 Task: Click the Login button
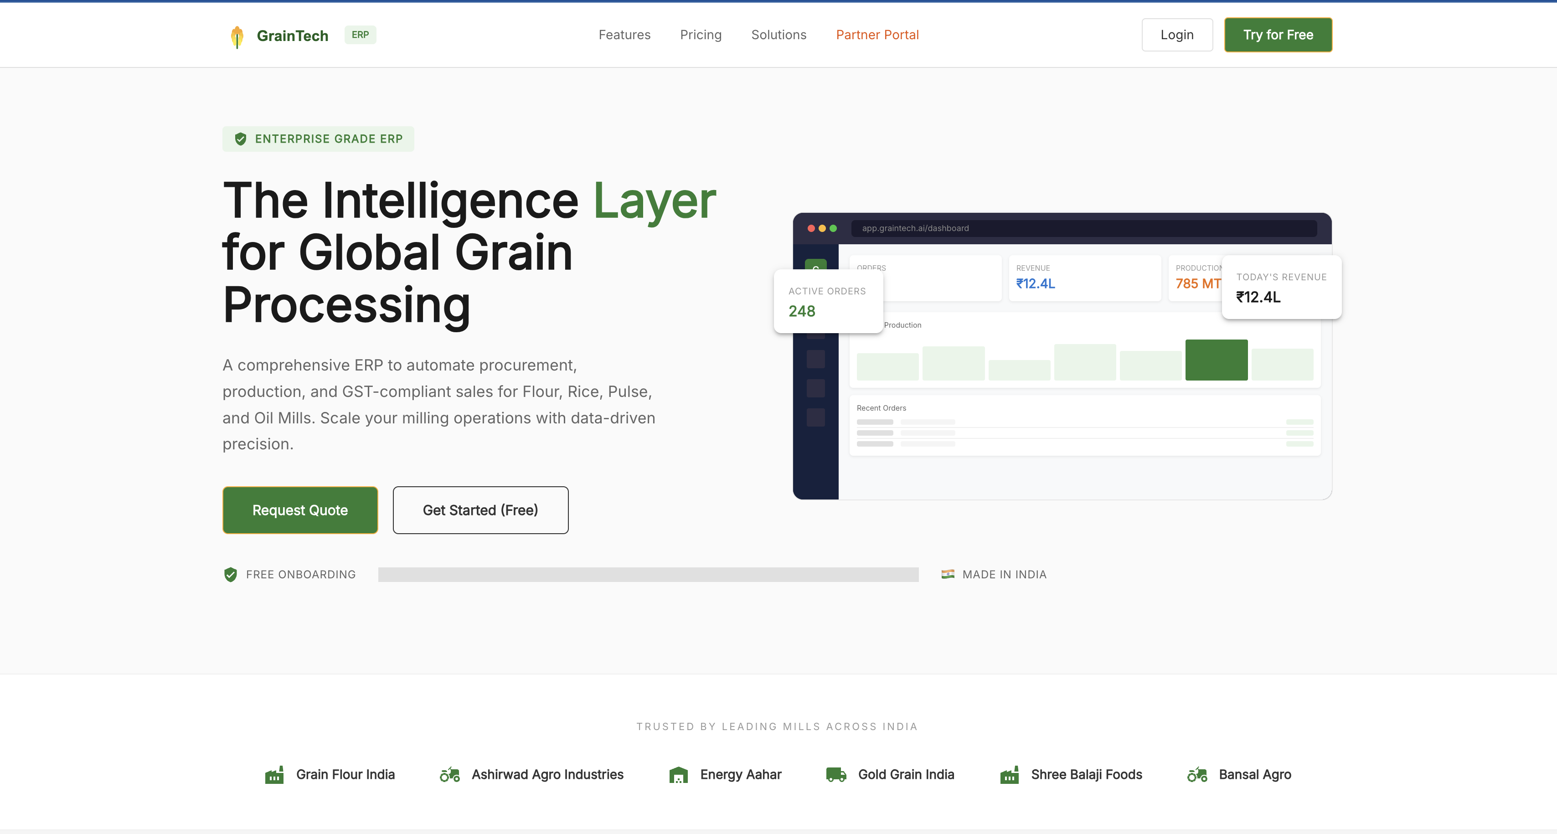[x=1176, y=35]
